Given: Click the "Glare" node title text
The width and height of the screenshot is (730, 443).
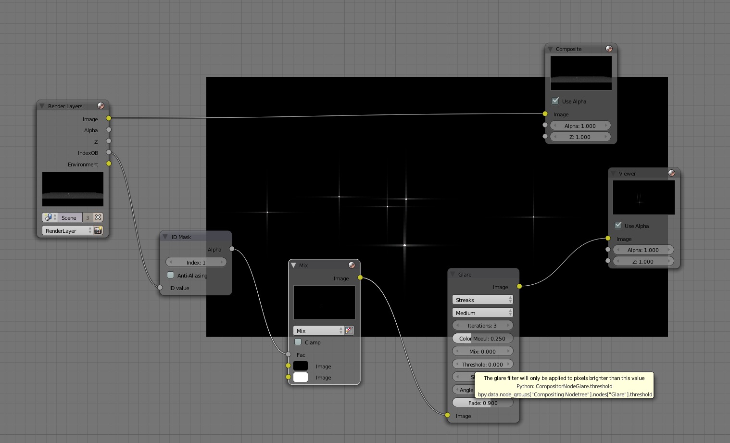Looking at the screenshot, I should point(465,275).
